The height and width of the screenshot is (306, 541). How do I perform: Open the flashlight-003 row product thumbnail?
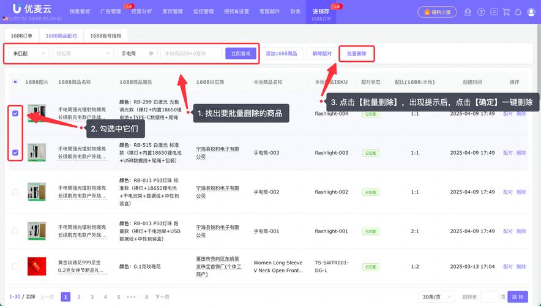tap(37, 152)
